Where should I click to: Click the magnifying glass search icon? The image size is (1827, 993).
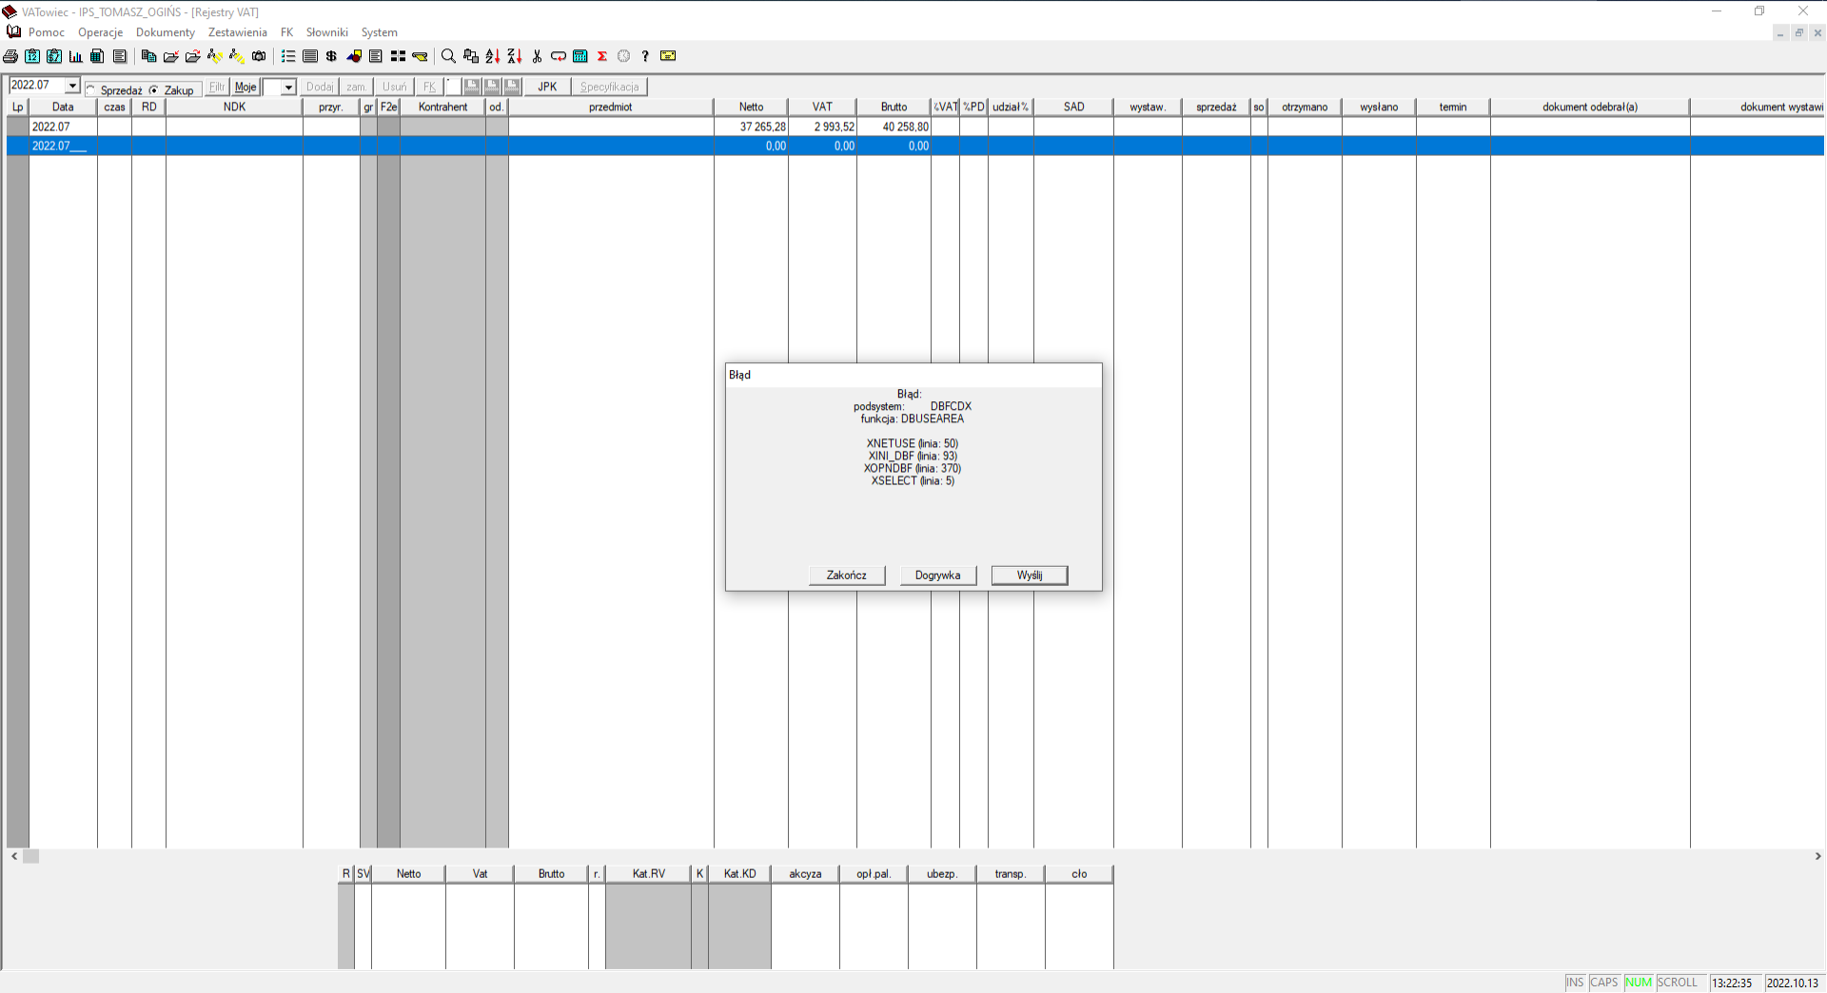click(448, 56)
